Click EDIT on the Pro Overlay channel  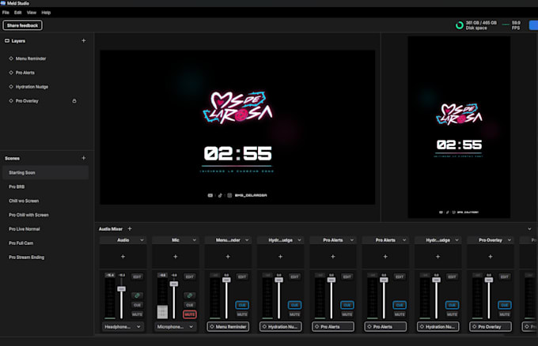505,276
